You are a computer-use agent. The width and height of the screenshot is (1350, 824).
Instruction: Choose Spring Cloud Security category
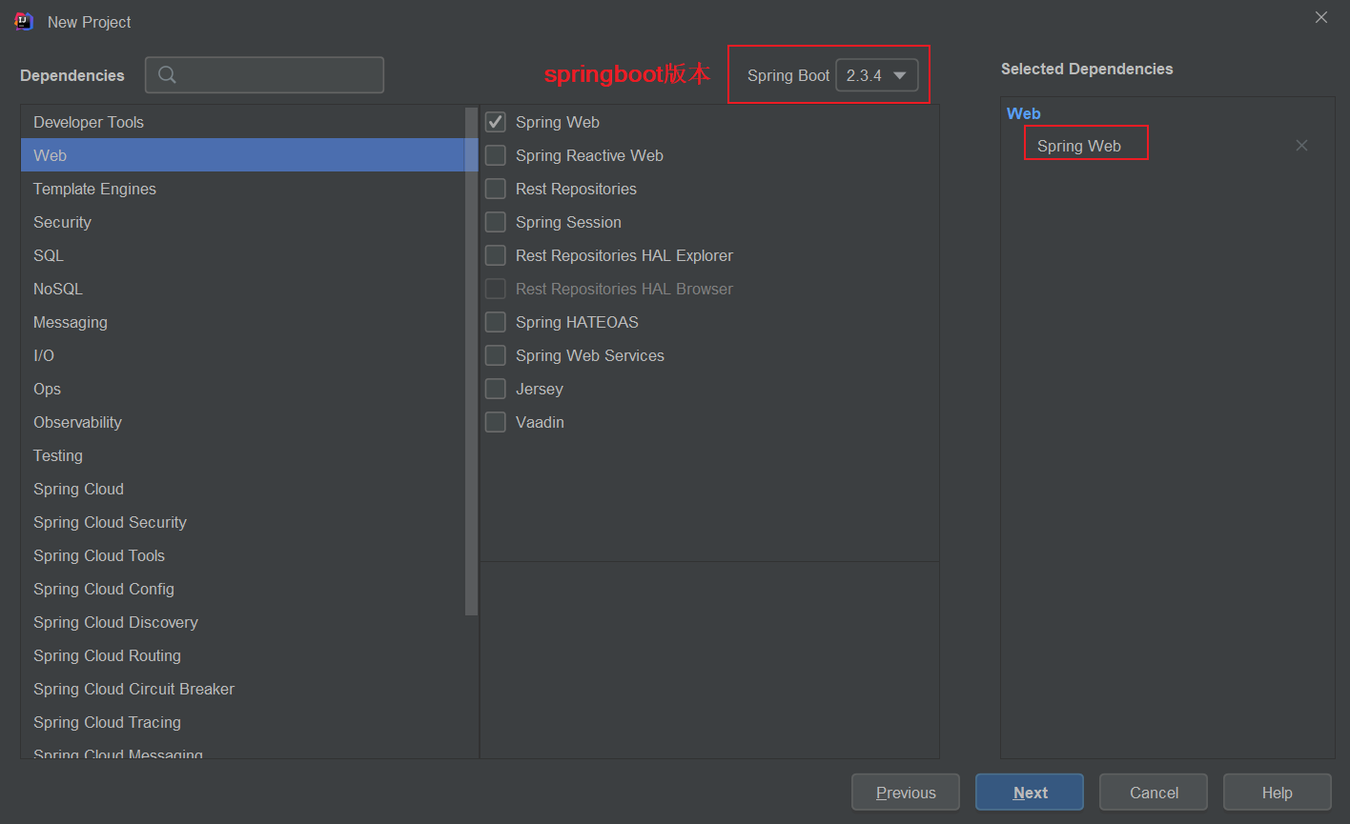click(x=243, y=522)
